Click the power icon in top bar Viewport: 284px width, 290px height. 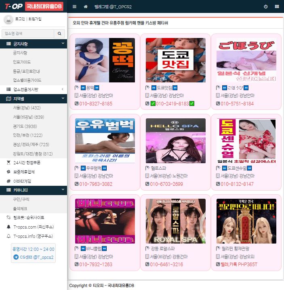coord(266,6)
